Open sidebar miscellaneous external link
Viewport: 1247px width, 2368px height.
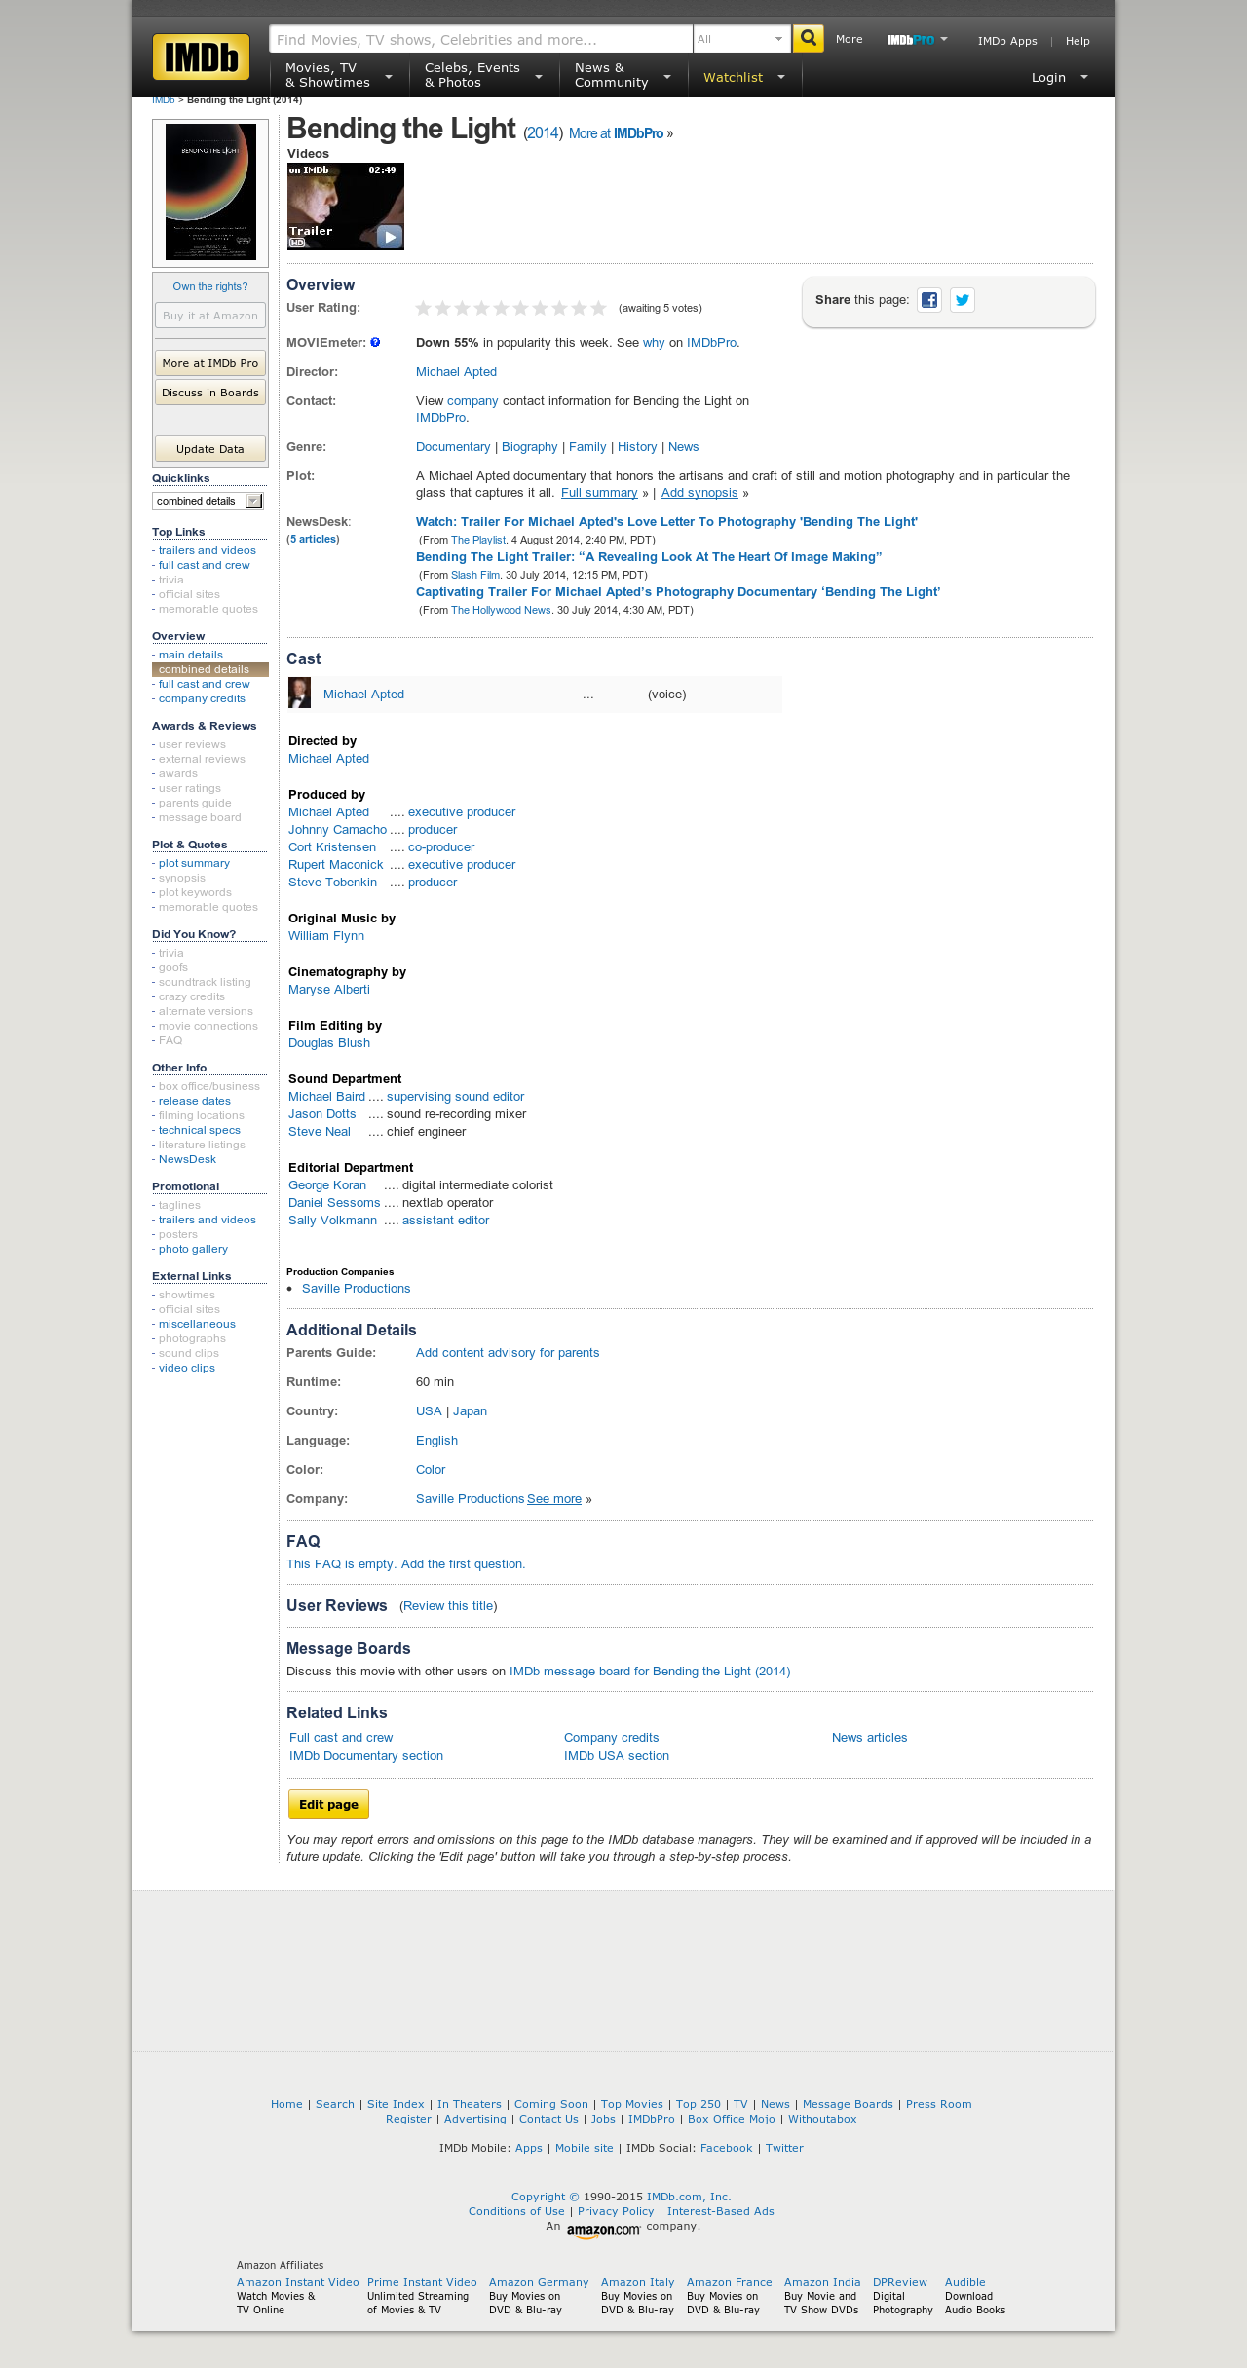click(x=197, y=1324)
